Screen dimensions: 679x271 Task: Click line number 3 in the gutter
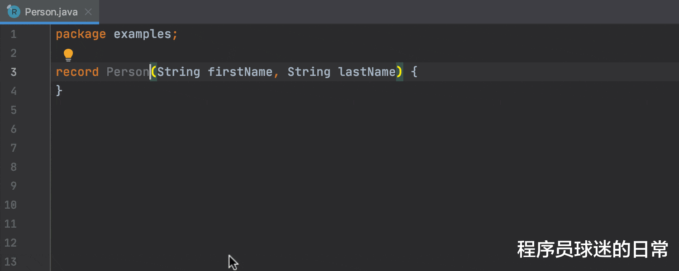[x=13, y=72]
